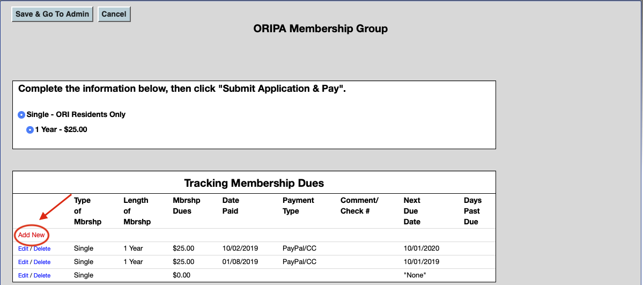Viewport: 643px width, 285px height.
Task: Click the Next Due Date column header
Action: coord(412,211)
